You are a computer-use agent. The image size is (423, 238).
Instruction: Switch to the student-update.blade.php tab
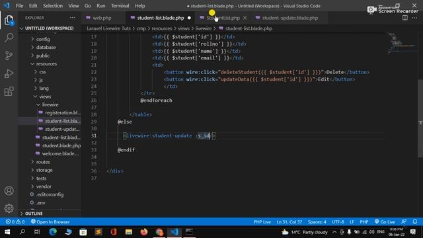[x=289, y=18]
